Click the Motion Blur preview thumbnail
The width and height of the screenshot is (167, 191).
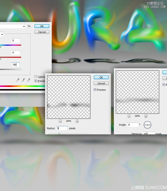137,92
